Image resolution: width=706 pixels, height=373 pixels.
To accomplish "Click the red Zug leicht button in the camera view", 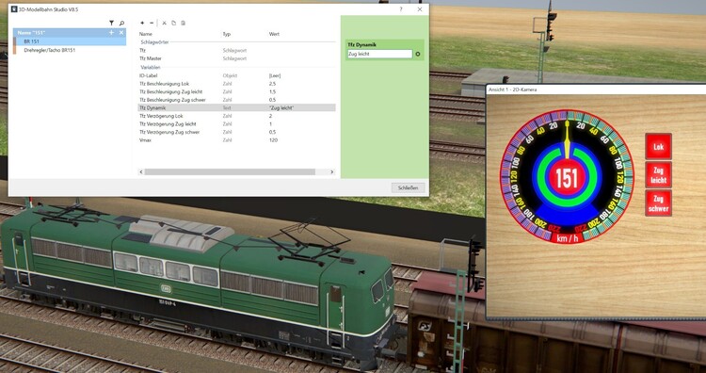I will tap(658, 174).
